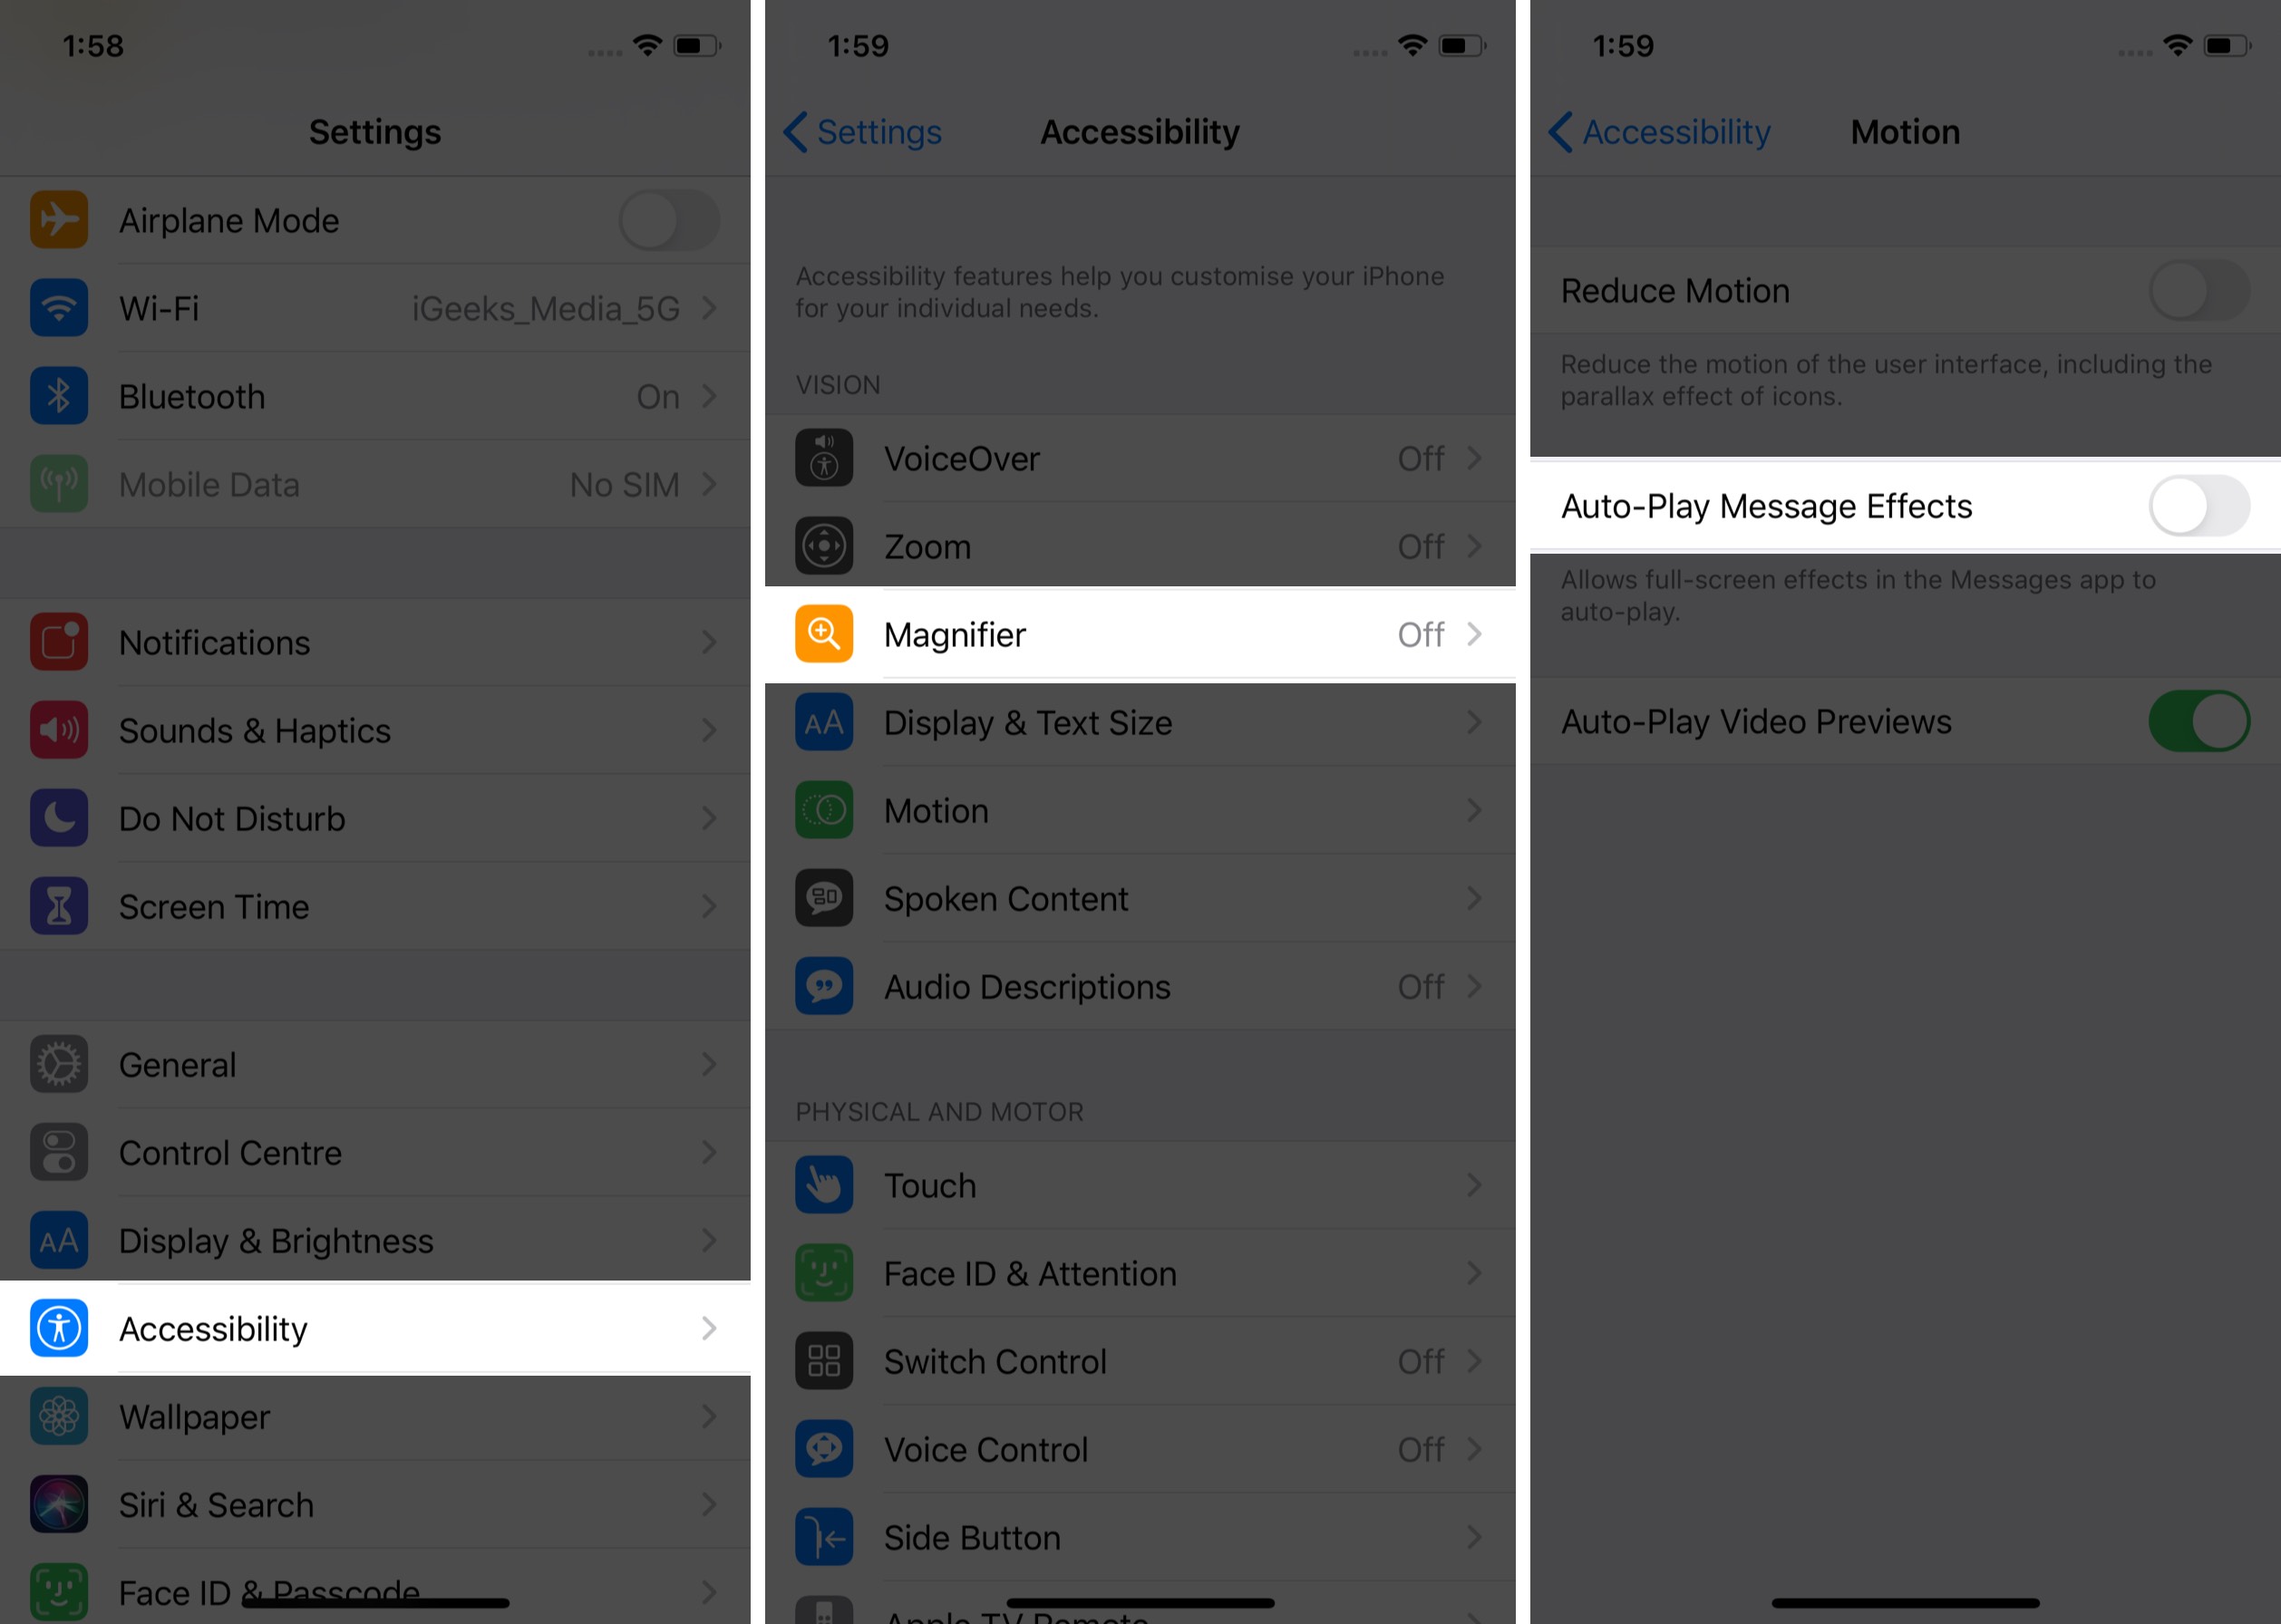Open the Zoom accessibility settings
Viewport: 2281px width, 1624px height.
click(1139, 545)
